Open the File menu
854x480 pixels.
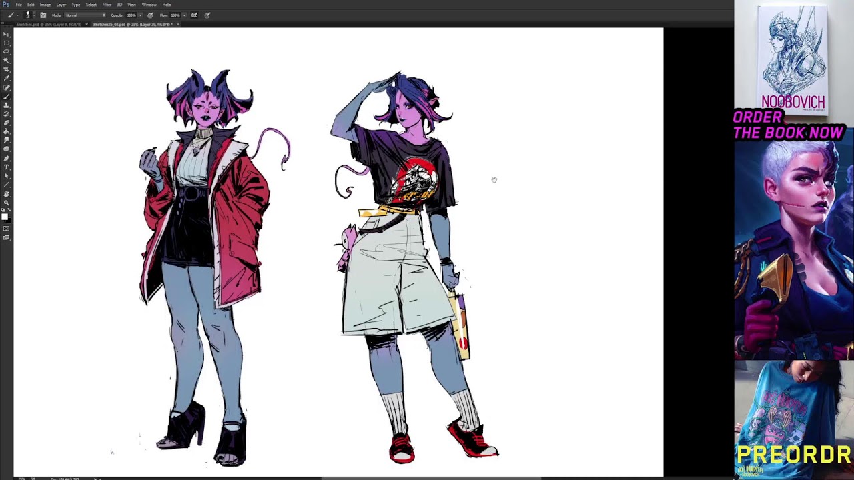pos(19,5)
